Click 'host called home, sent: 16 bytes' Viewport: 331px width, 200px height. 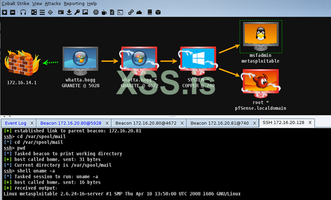point(52,182)
